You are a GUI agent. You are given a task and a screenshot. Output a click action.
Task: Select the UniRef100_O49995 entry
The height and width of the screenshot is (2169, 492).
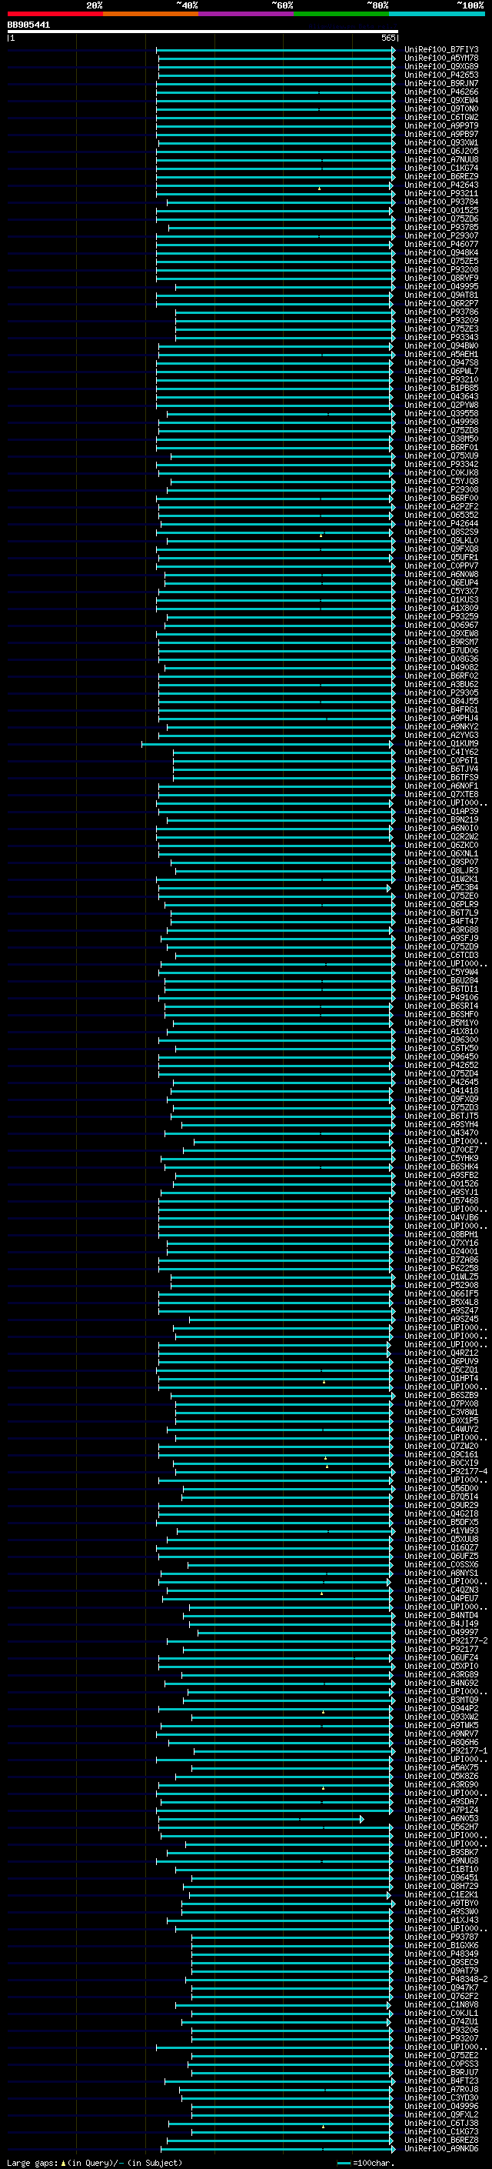click(441, 286)
